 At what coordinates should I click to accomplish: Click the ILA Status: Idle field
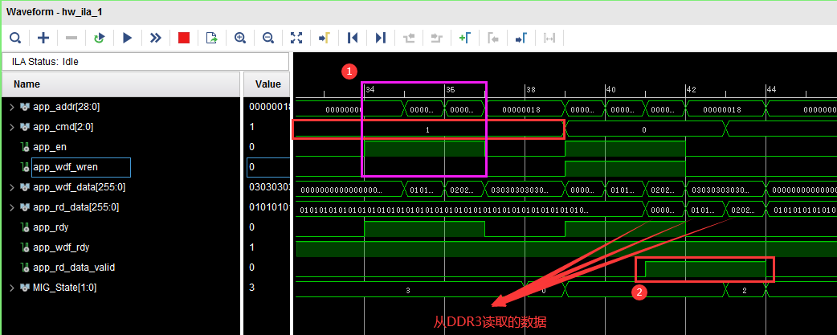point(145,61)
